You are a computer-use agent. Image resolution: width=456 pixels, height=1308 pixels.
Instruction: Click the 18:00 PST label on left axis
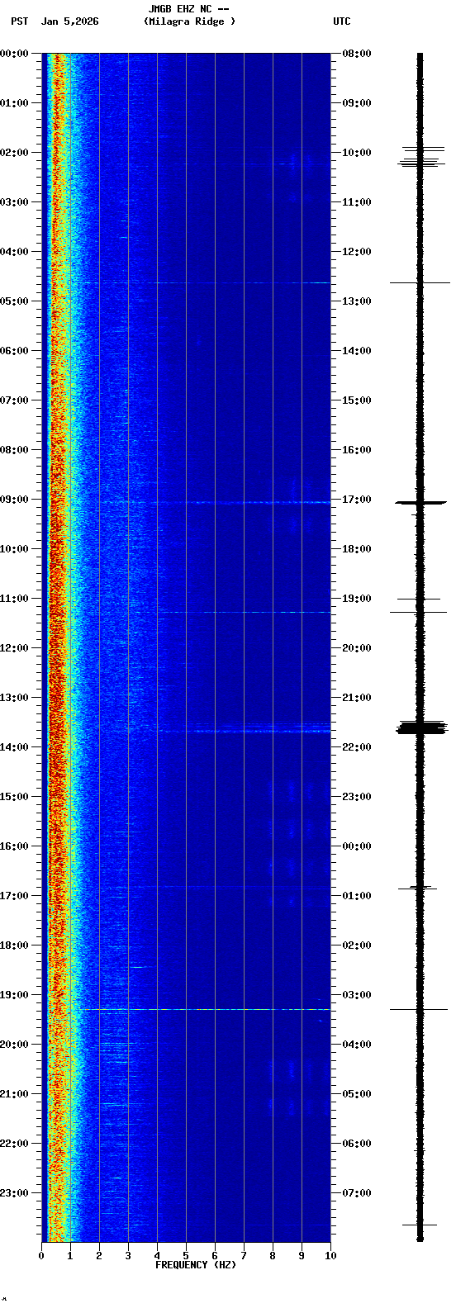pos(15,945)
